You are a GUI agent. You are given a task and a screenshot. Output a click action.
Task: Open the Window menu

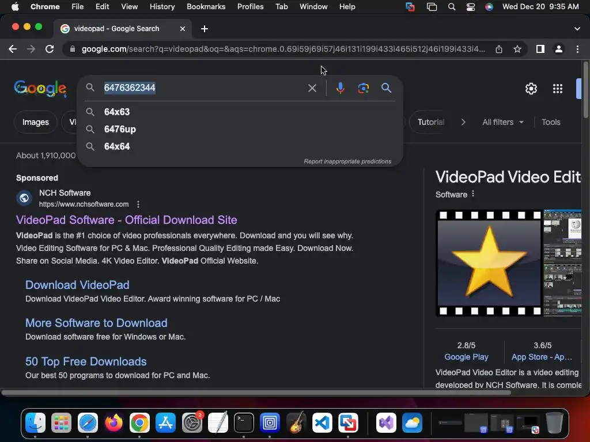[313, 7]
